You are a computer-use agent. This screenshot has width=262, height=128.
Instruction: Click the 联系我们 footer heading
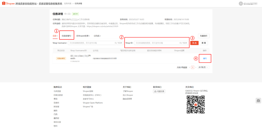tap(157, 87)
